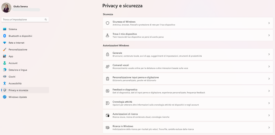Open Generale settings via its chevron
This screenshot has height=135, width=275.
coord(269,54)
